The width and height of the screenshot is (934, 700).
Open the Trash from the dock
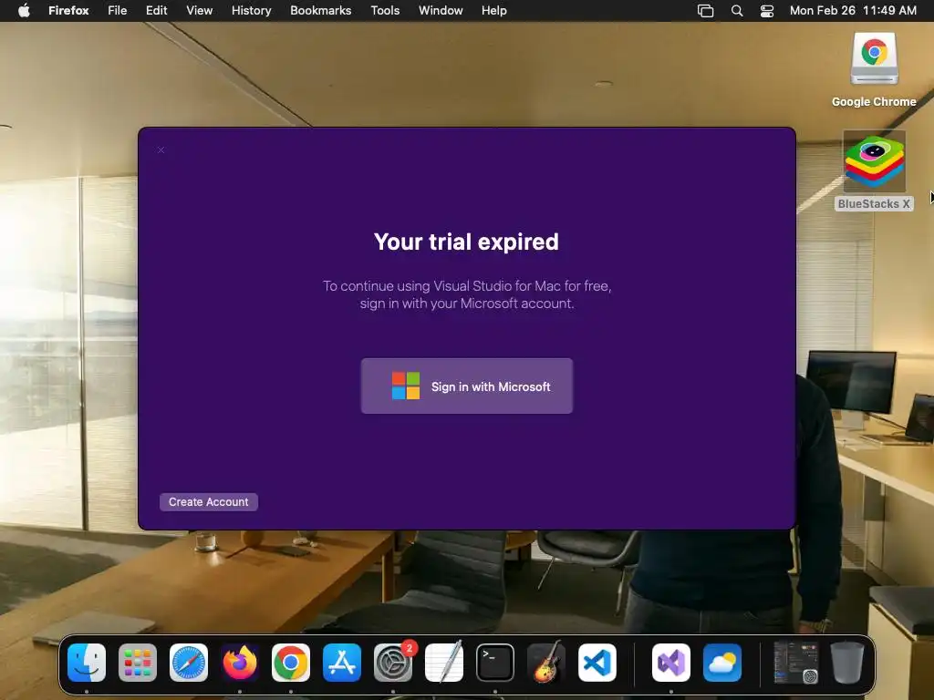[x=847, y=663]
